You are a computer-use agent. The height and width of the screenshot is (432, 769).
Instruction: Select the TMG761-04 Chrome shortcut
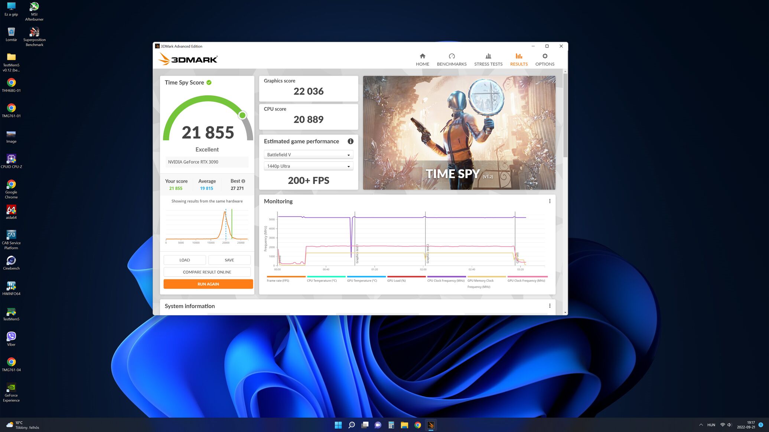(x=11, y=365)
